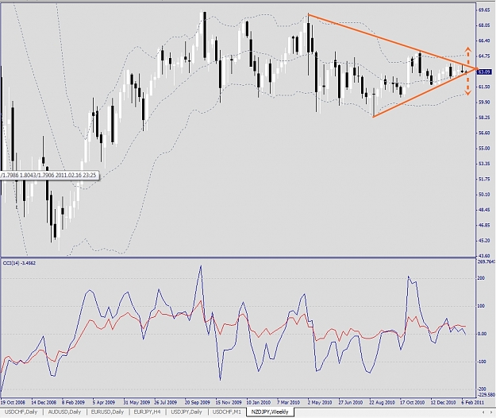Select the lower orange triangle trendline
Viewport: 496px width, 418px height.
point(424,93)
